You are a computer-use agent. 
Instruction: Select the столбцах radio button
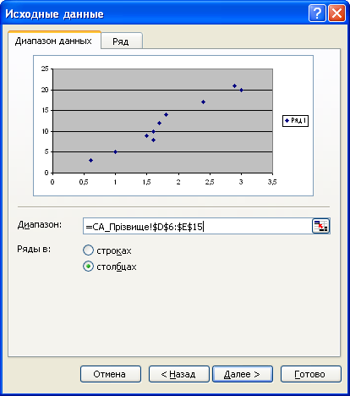click(88, 267)
